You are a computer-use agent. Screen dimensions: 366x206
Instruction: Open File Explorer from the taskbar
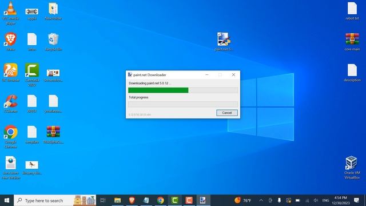tap(117, 200)
